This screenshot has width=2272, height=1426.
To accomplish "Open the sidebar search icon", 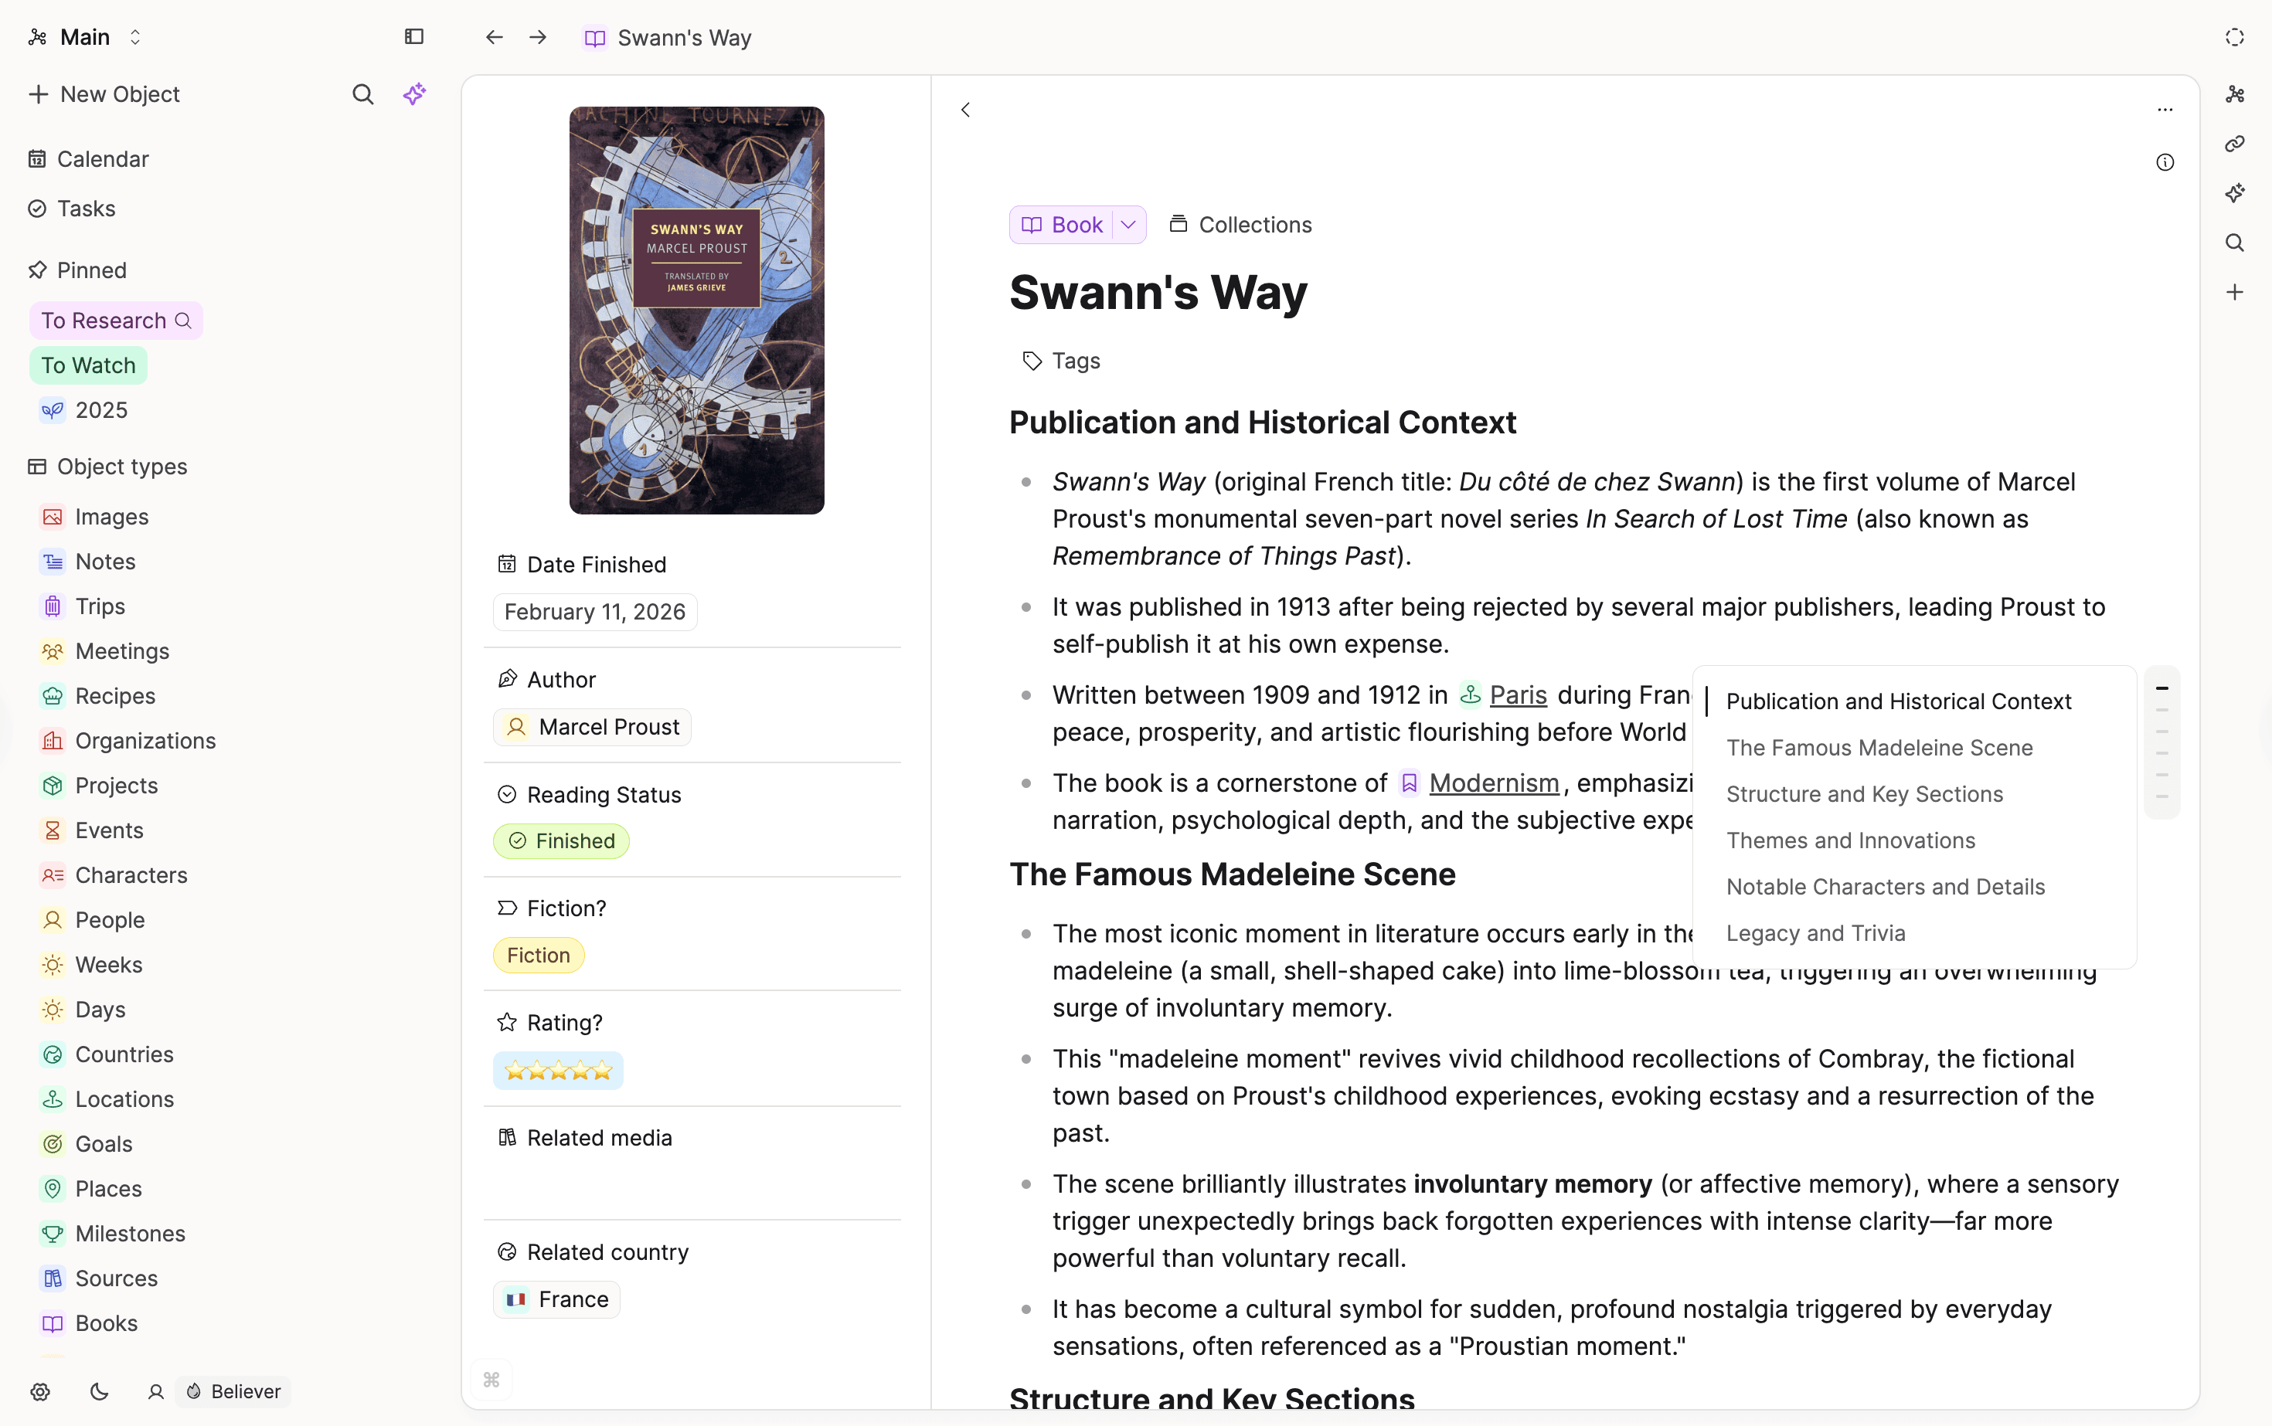I will point(362,94).
